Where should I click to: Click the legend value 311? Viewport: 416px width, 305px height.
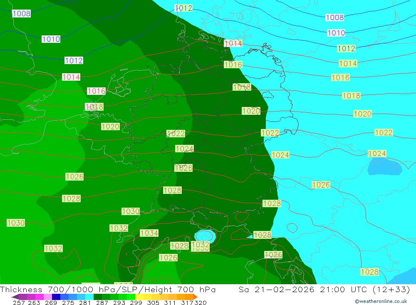(x=169, y=303)
